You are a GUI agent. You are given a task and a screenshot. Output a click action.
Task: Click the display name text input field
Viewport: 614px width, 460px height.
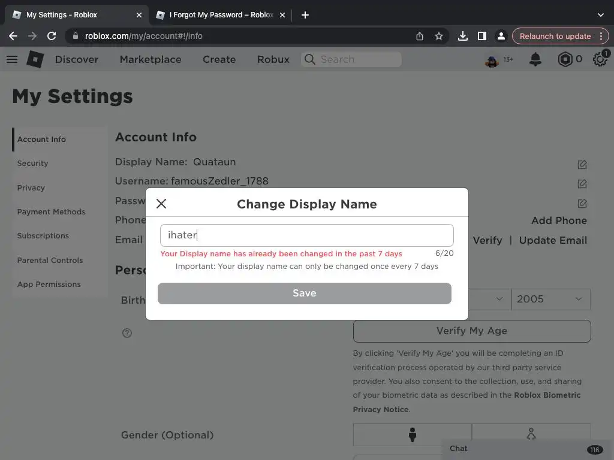point(306,235)
